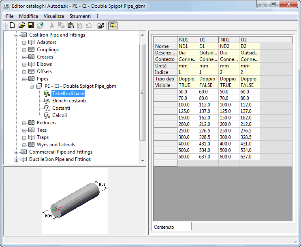Screen dimensions: 301x247
Task: Click the D1 Visibile FALSE cell
Action: 208,85
